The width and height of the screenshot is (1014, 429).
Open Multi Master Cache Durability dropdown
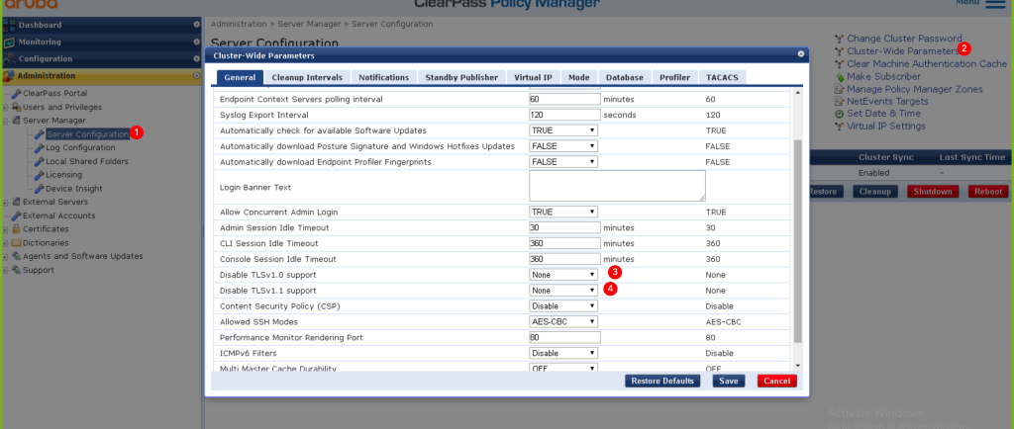click(x=563, y=368)
